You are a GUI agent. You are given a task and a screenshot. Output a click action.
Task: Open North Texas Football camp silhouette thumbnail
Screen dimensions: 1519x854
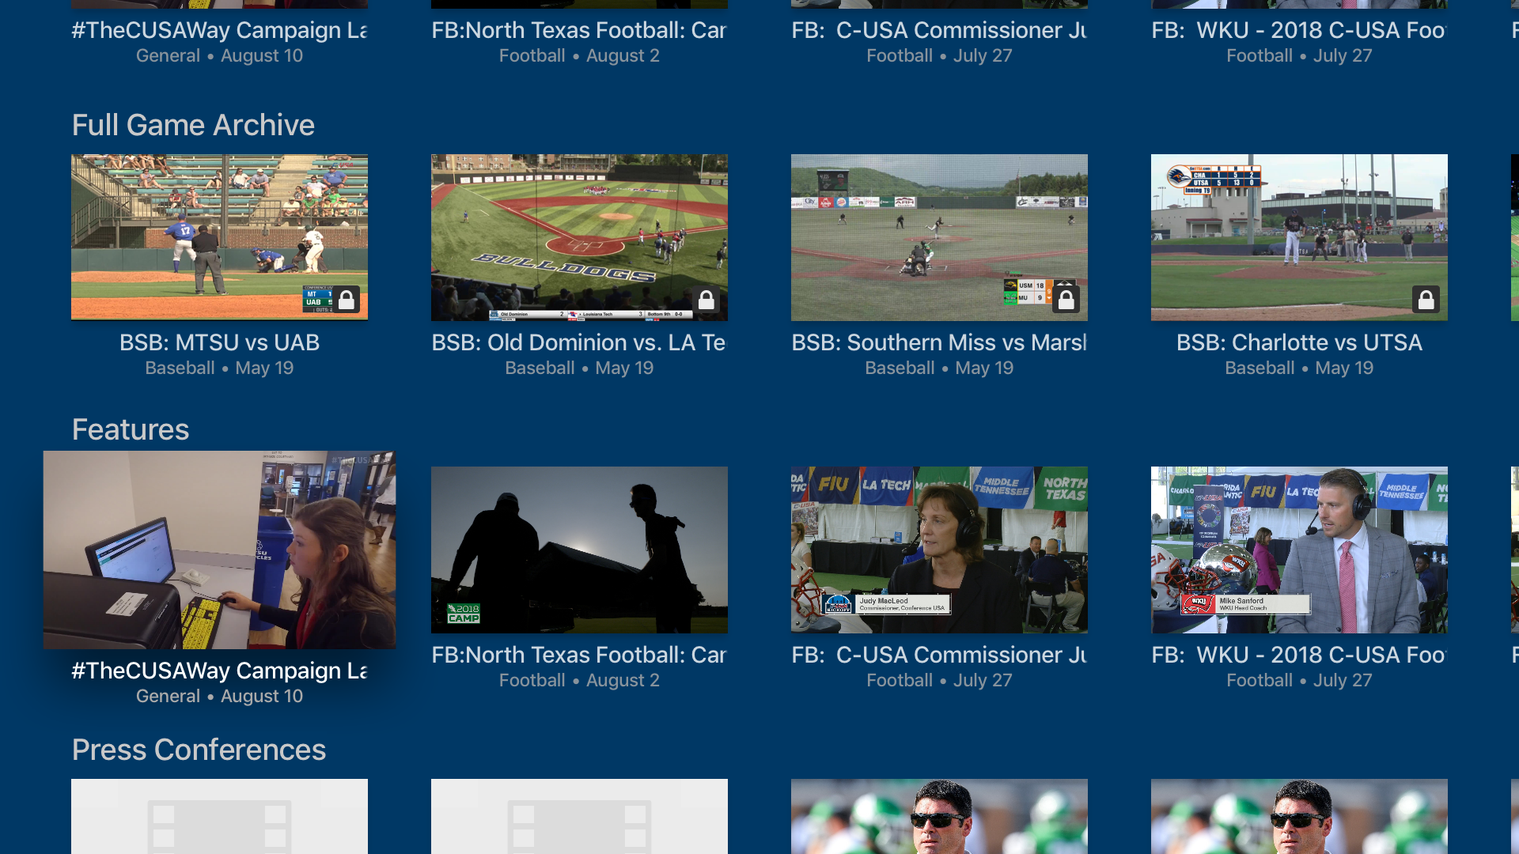click(x=579, y=550)
